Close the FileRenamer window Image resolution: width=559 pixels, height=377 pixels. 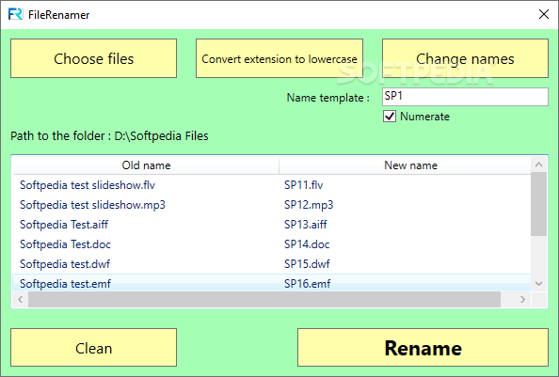(544, 14)
